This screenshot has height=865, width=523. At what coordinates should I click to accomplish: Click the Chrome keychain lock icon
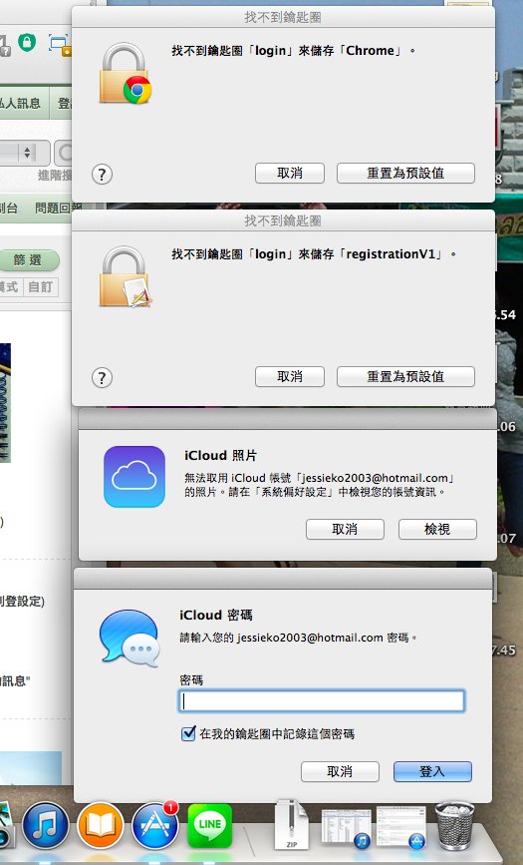126,73
